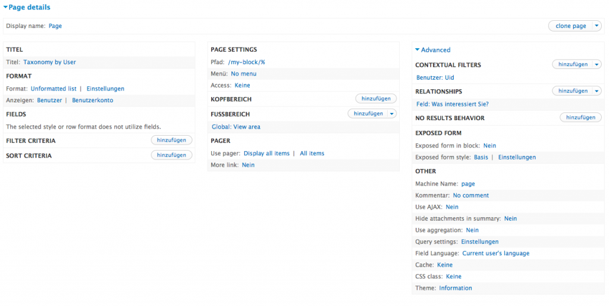
Task: Edit relationship Feld: Was interessiert Sie?
Action: (452, 104)
